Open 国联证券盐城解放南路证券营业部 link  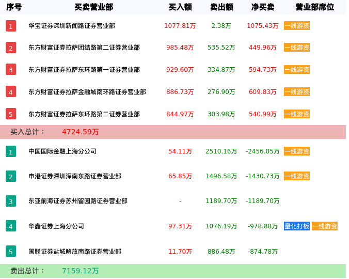pos(75,252)
